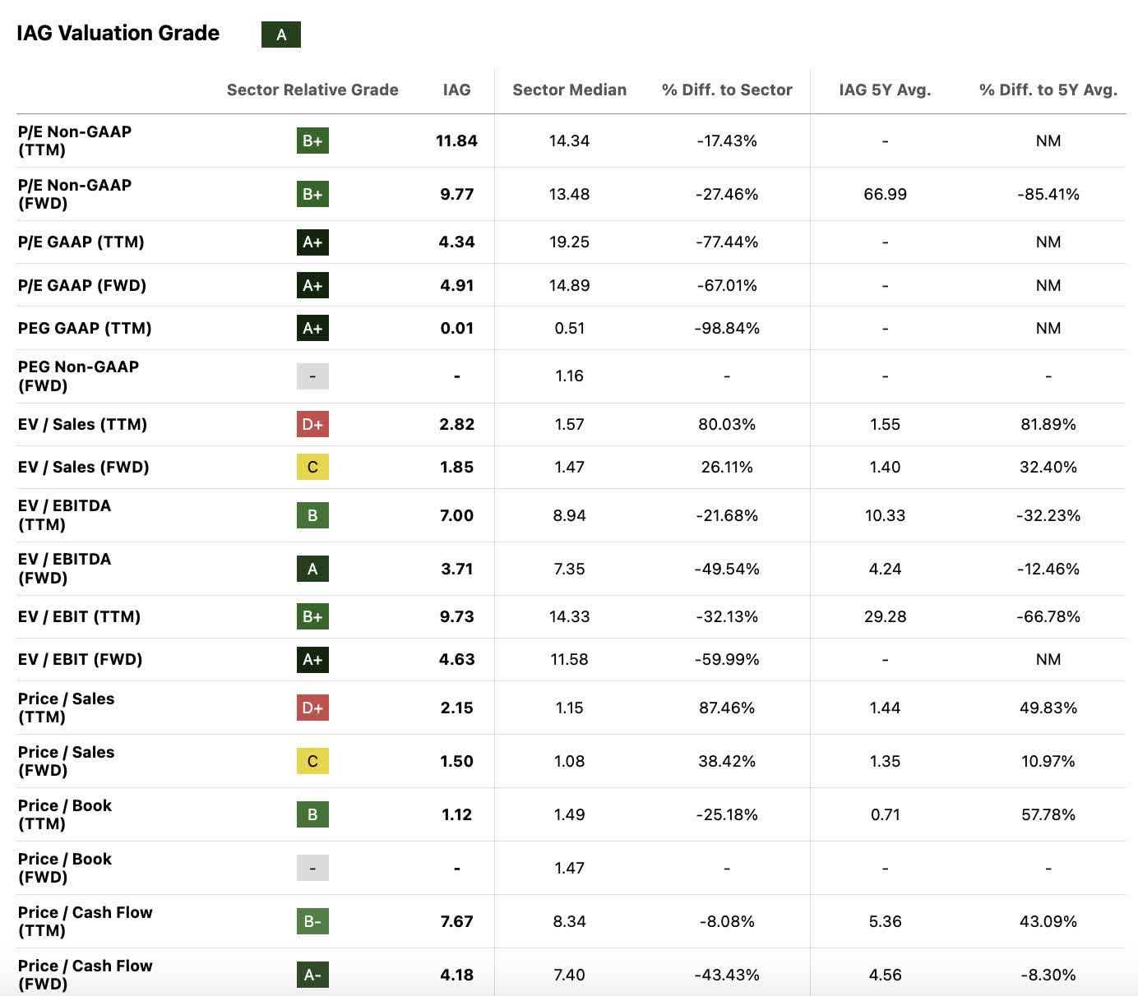Viewport: 1138px width, 996px height.
Task: Click the C grade badge for EV / Sales (FWD)
Action: [312, 467]
